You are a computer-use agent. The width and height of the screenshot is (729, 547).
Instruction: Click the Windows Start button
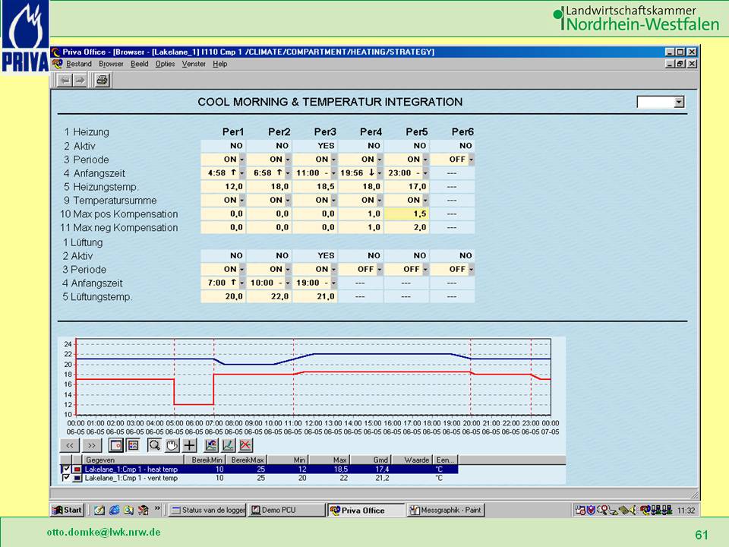(x=67, y=510)
